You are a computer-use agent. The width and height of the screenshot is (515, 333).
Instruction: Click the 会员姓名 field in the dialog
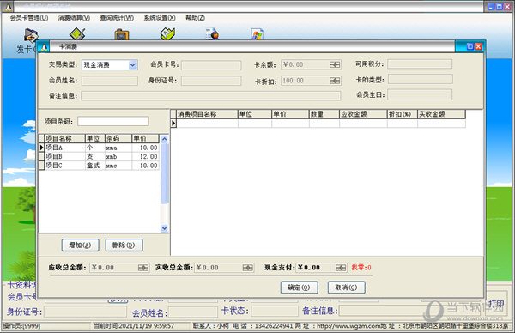click(x=110, y=81)
